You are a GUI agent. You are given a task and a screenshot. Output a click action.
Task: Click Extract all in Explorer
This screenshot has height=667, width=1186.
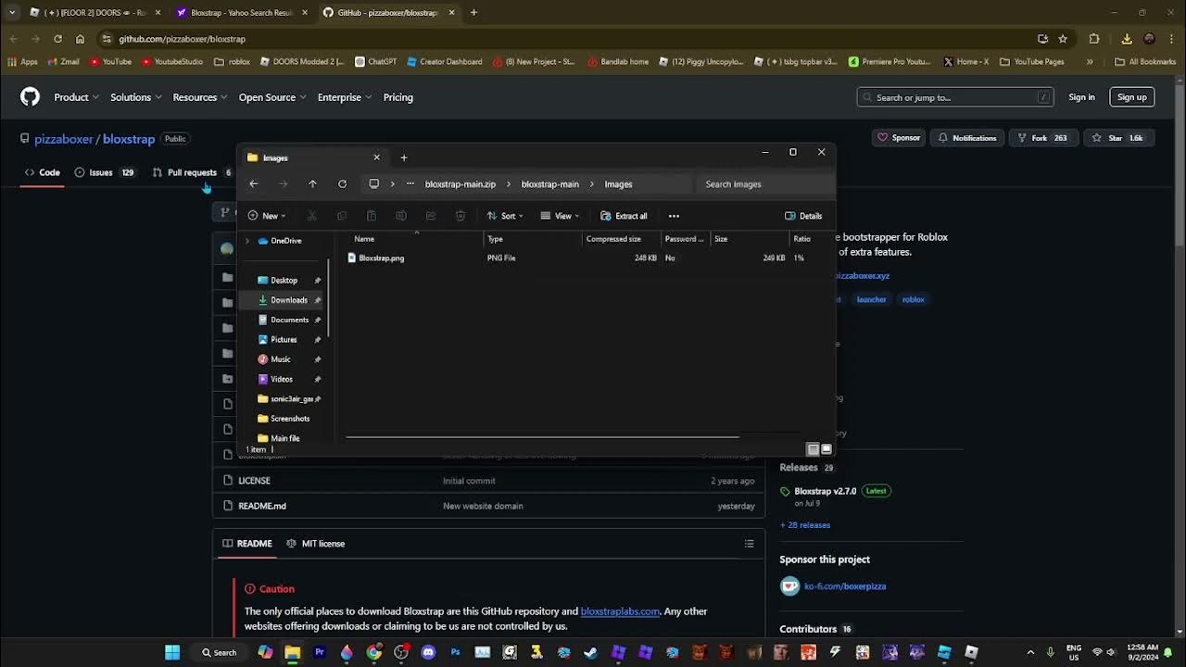click(624, 216)
